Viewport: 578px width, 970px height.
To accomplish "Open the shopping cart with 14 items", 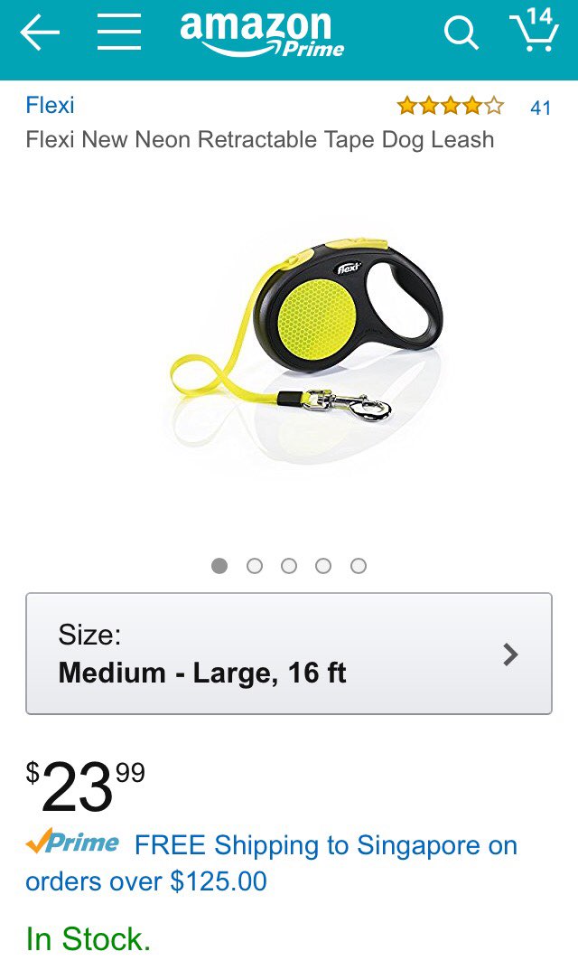I will [535, 29].
